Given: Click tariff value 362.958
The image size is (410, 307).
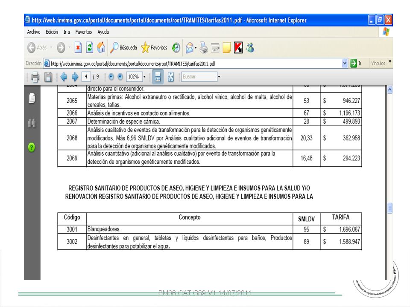Looking at the screenshot, I should [x=351, y=138].
